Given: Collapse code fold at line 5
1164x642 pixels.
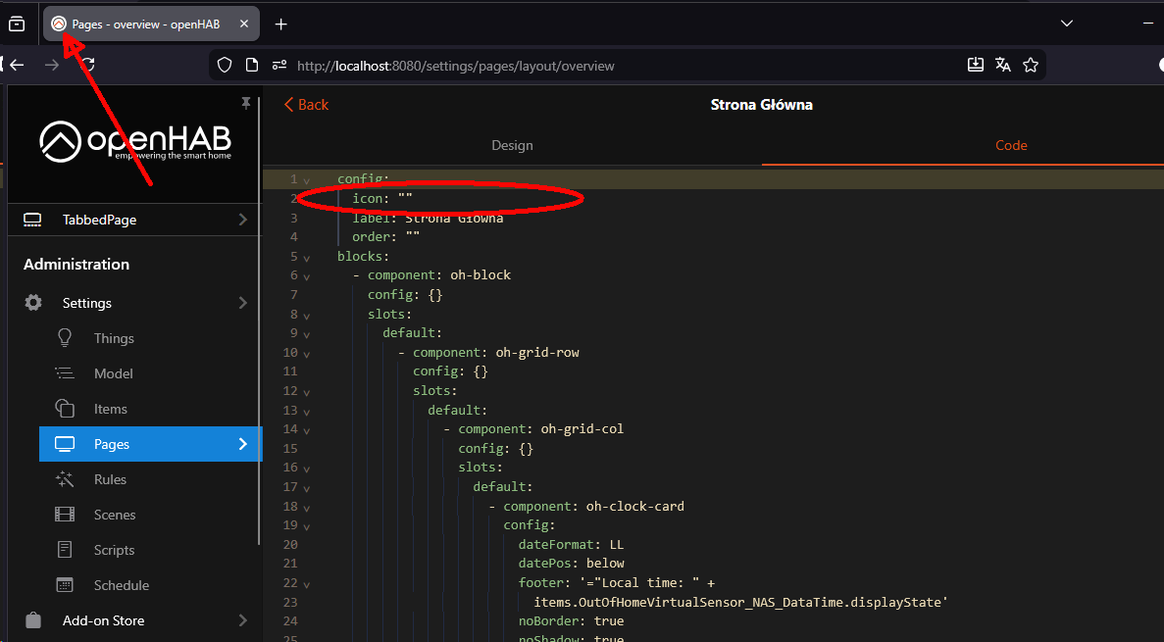Looking at the screenshot, I should pyautogui.click(x=307, y=258).
